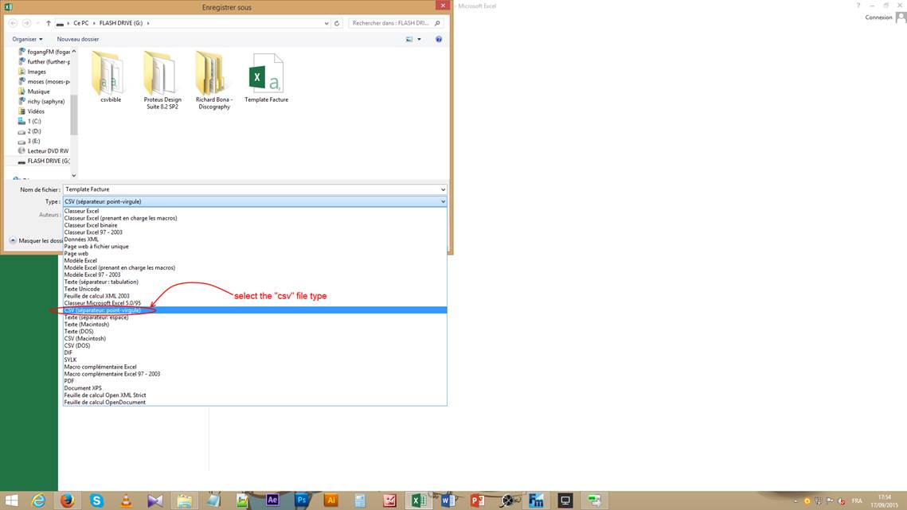This screenshot has width=907, height=510.
Task: Click Ce PC in address bar
Action: coord(81,23)
